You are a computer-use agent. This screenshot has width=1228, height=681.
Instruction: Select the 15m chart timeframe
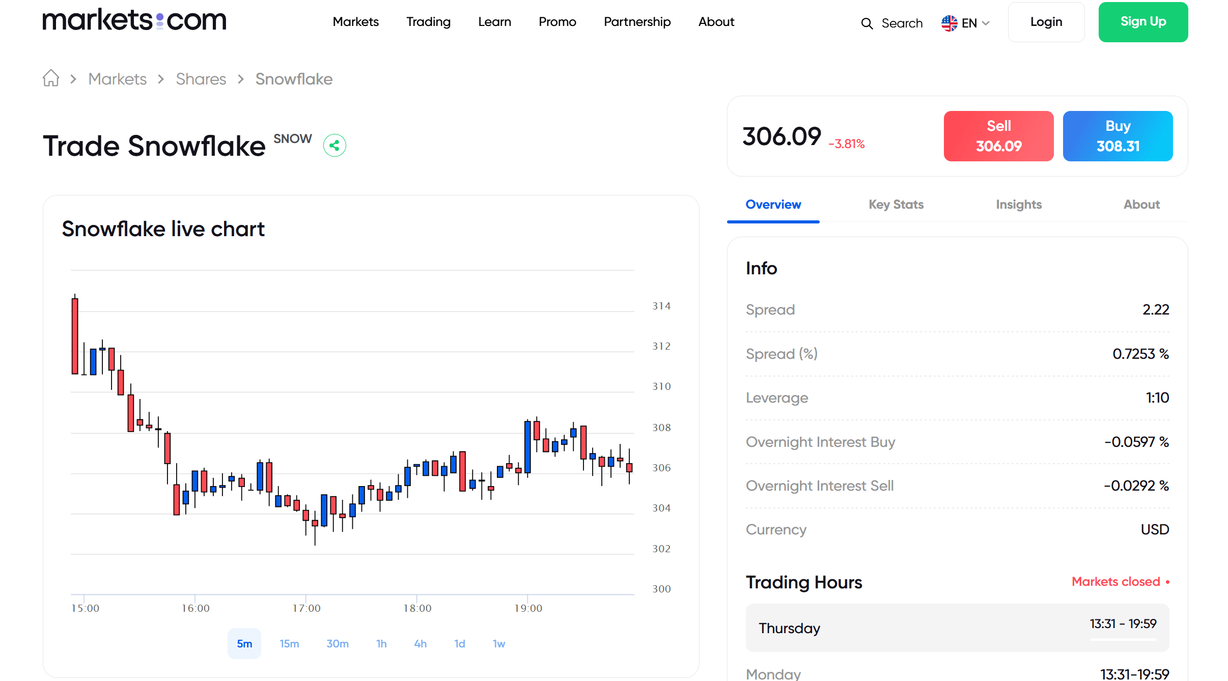point(289,644)
